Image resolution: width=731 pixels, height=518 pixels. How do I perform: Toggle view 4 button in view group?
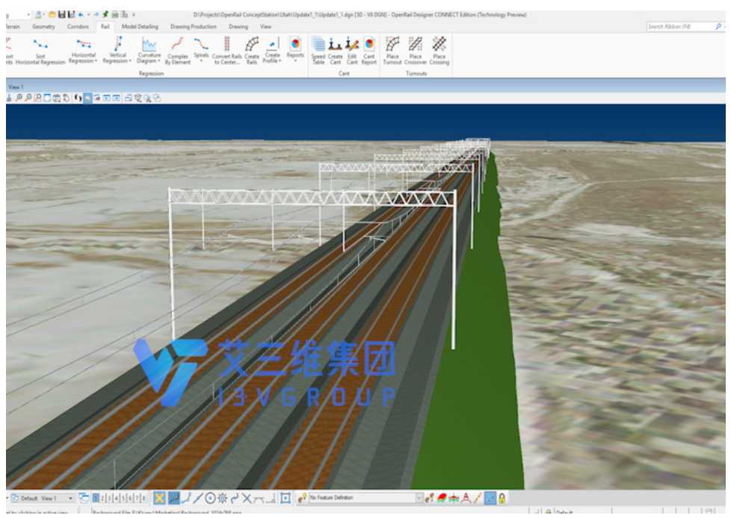coord(117,498)
